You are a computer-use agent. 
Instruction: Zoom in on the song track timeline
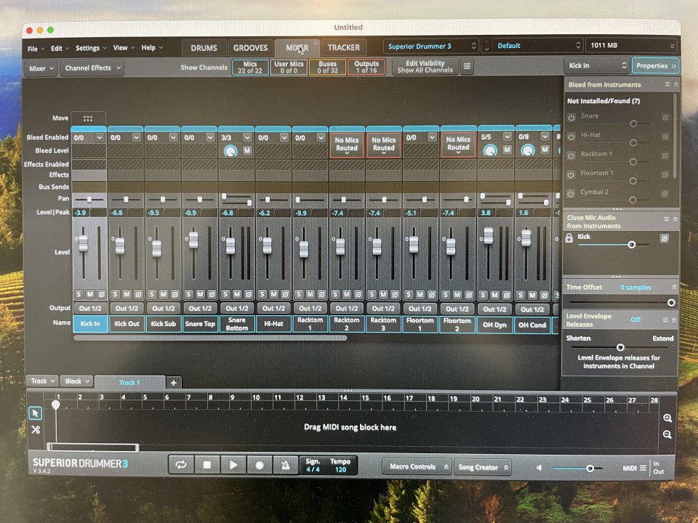coord(667,418)
